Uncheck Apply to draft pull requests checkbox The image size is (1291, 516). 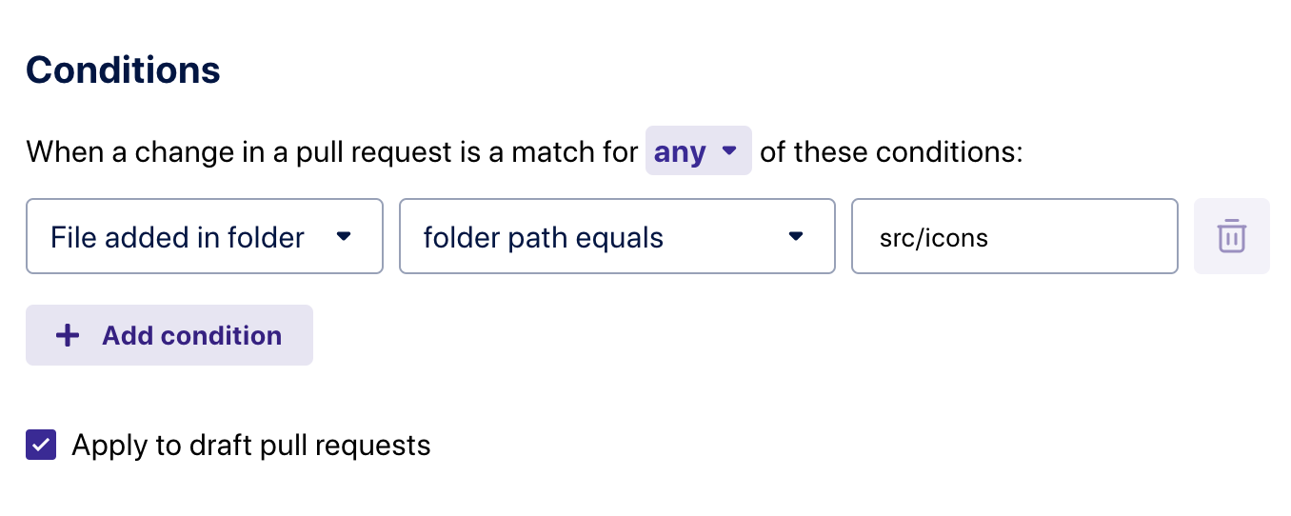click(41, 445)
